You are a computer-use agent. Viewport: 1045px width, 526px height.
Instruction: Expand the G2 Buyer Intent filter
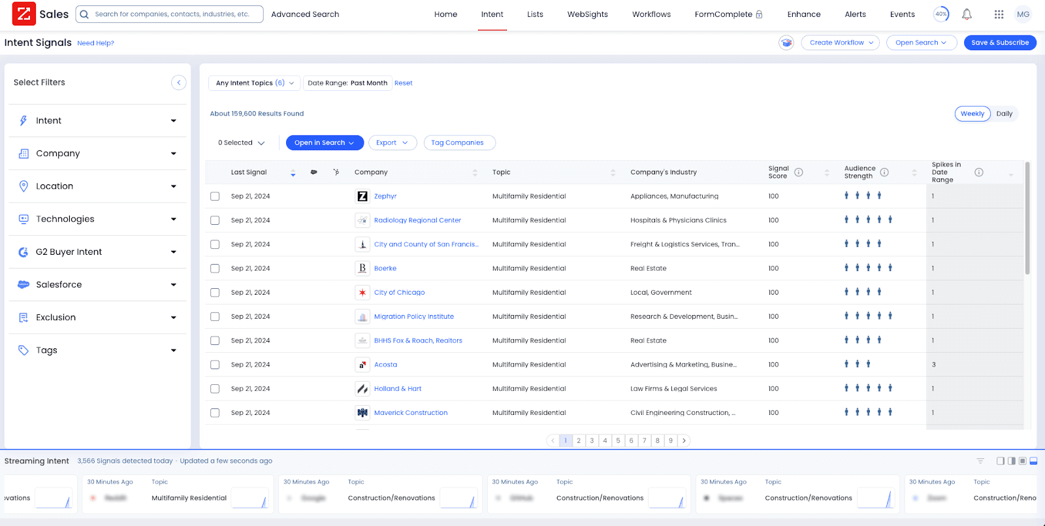(98, 252)
